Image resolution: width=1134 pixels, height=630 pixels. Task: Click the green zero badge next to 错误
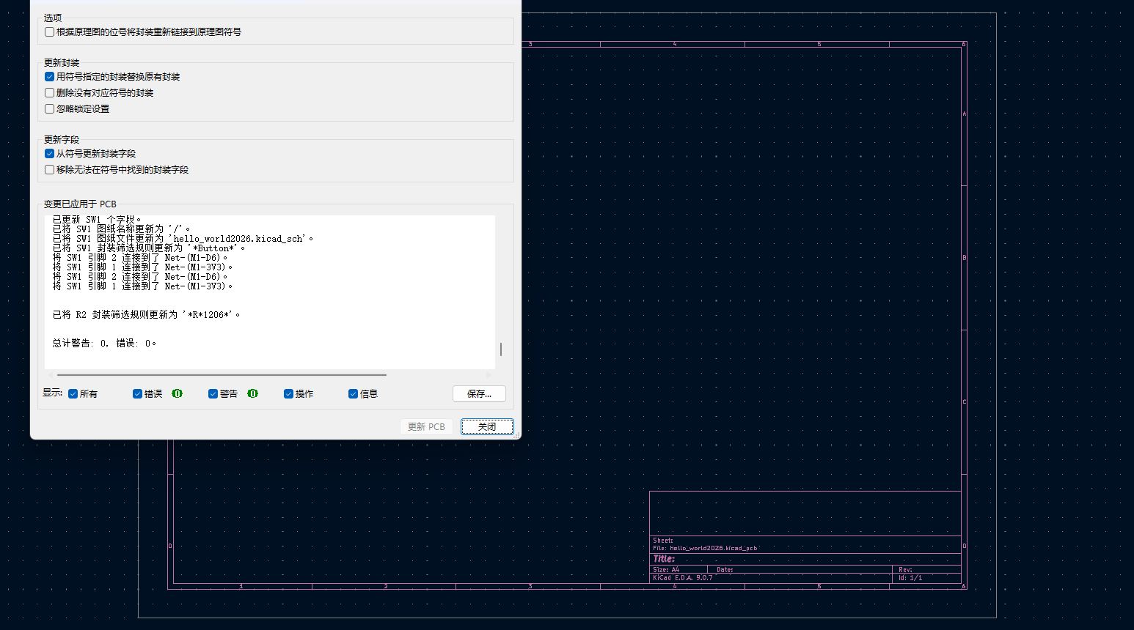click(x=177, y=393)
